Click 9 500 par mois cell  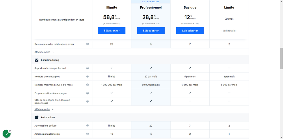[x=190, y=85]
